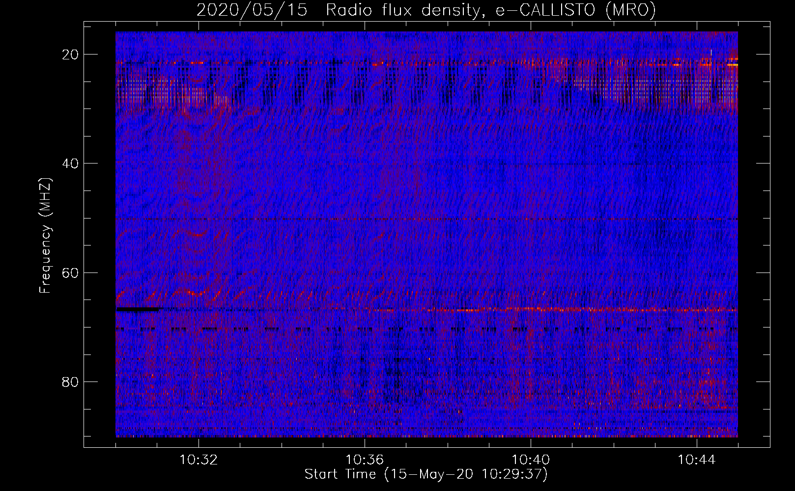
Task: Click the frequency tick label '40'
Action: coord(70,164)
